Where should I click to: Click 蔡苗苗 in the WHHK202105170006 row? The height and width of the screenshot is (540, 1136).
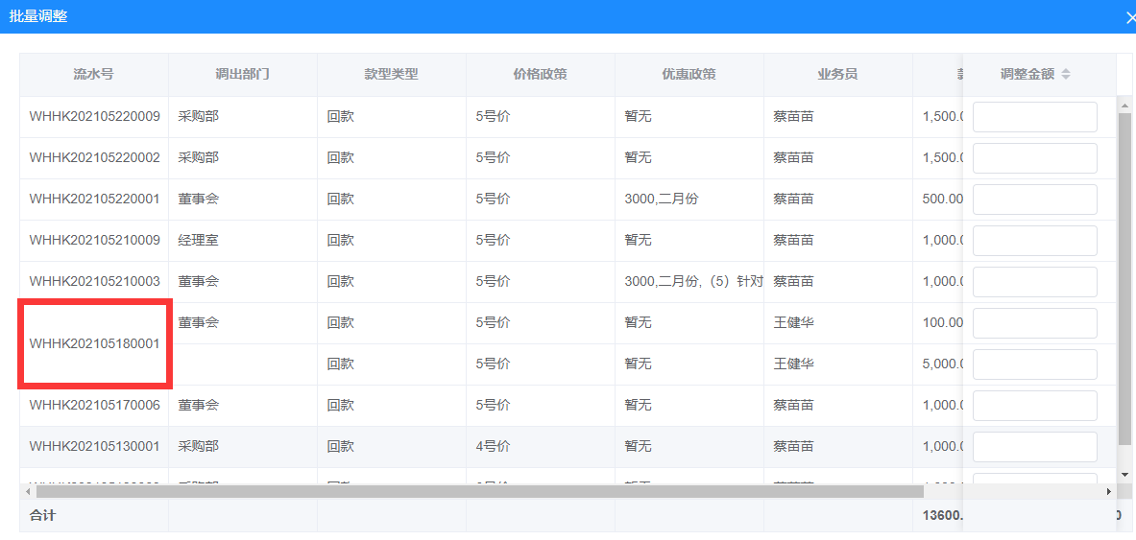coord(793,406)
